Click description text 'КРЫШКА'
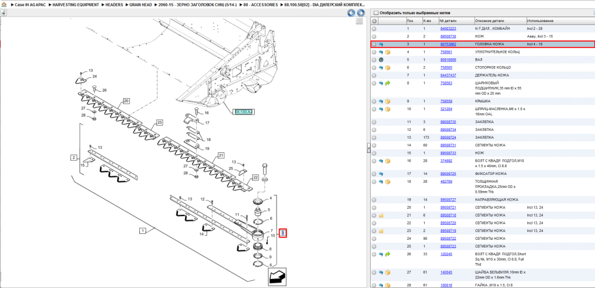 [483, 101]
